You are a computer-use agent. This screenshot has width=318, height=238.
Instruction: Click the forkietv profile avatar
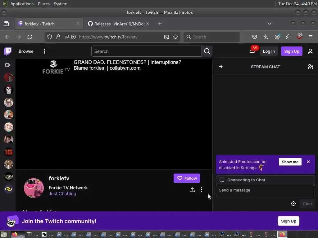click(34, 188)
